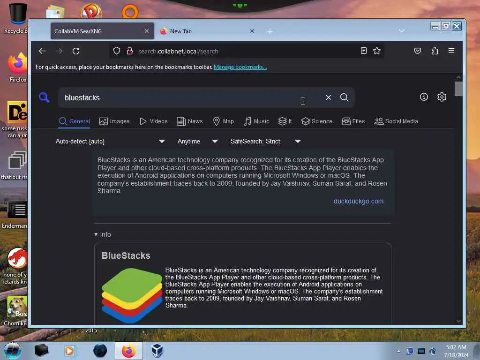Viewport: 480px width, 360px height.
Task: Click the BlueStacks logo image
Action: (x=132, y=295)
